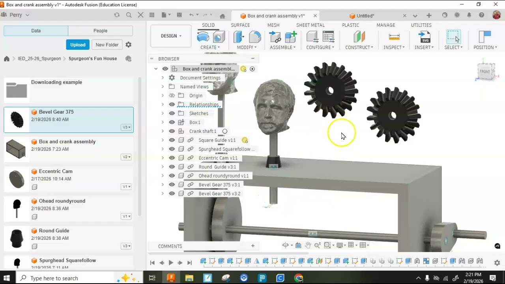Toggle visibility of Sketches folder
The image size is (505, 284).
coord(172,113)
